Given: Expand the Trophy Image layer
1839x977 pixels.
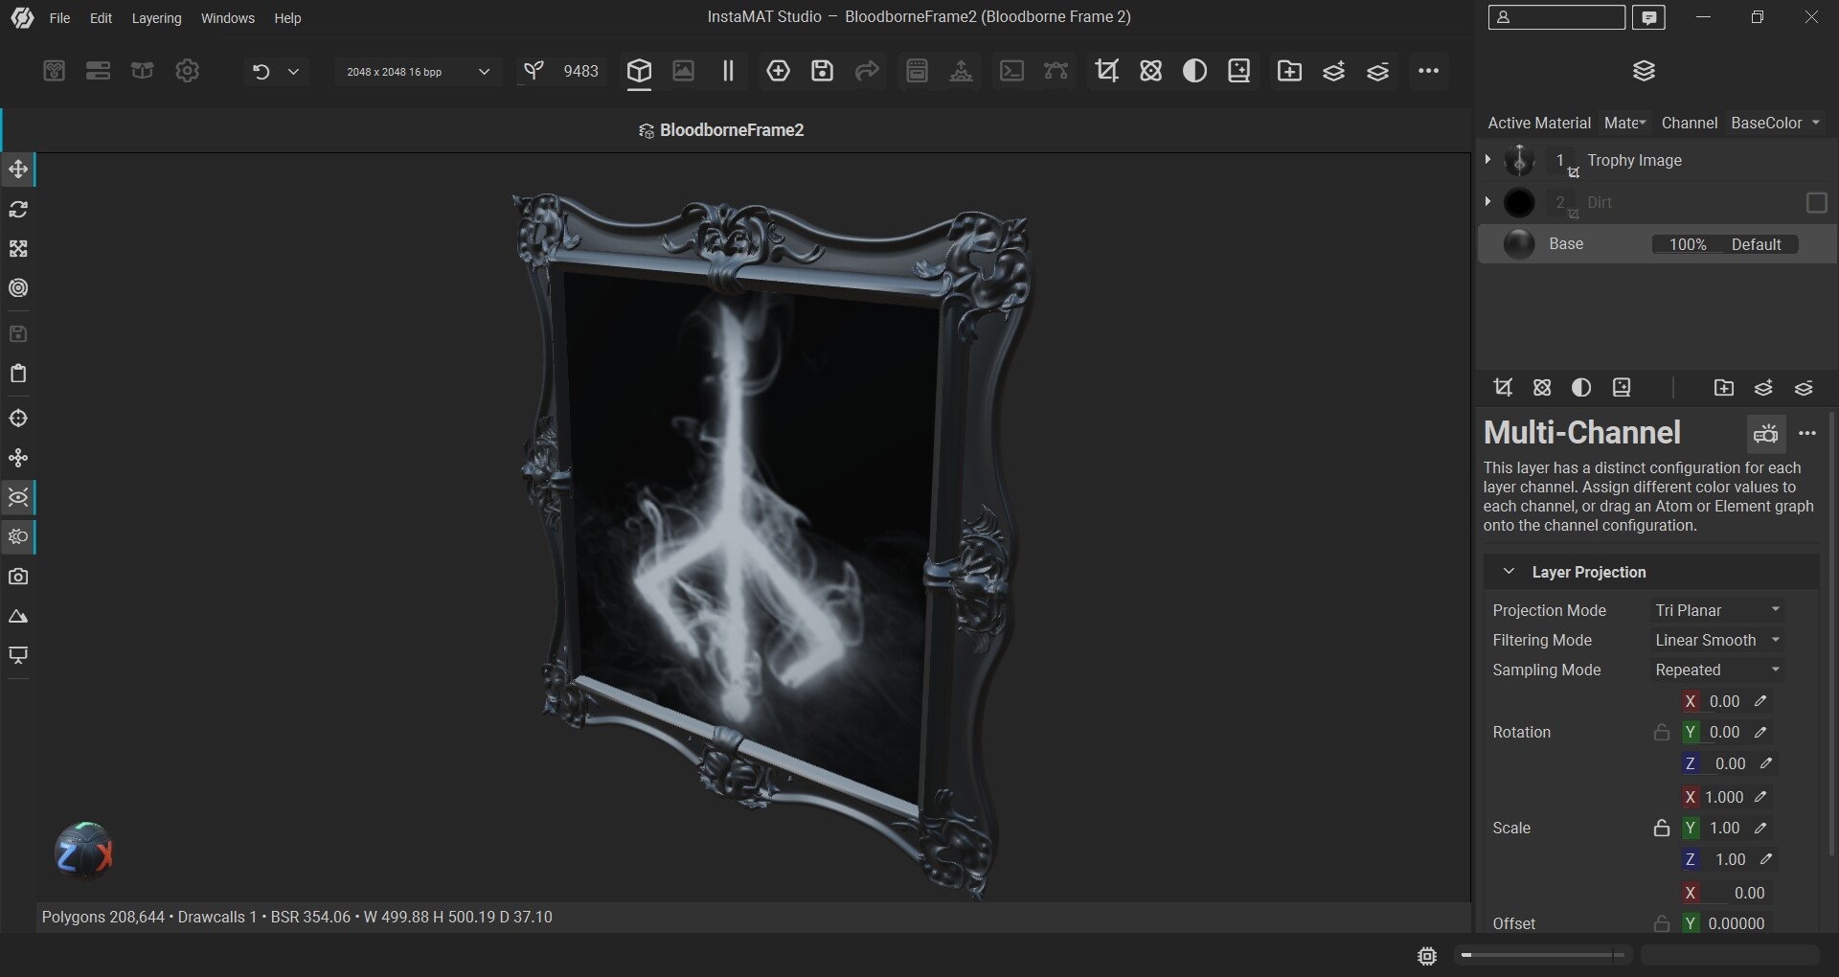Looking at the screenshot, I should coord(1487,160).
